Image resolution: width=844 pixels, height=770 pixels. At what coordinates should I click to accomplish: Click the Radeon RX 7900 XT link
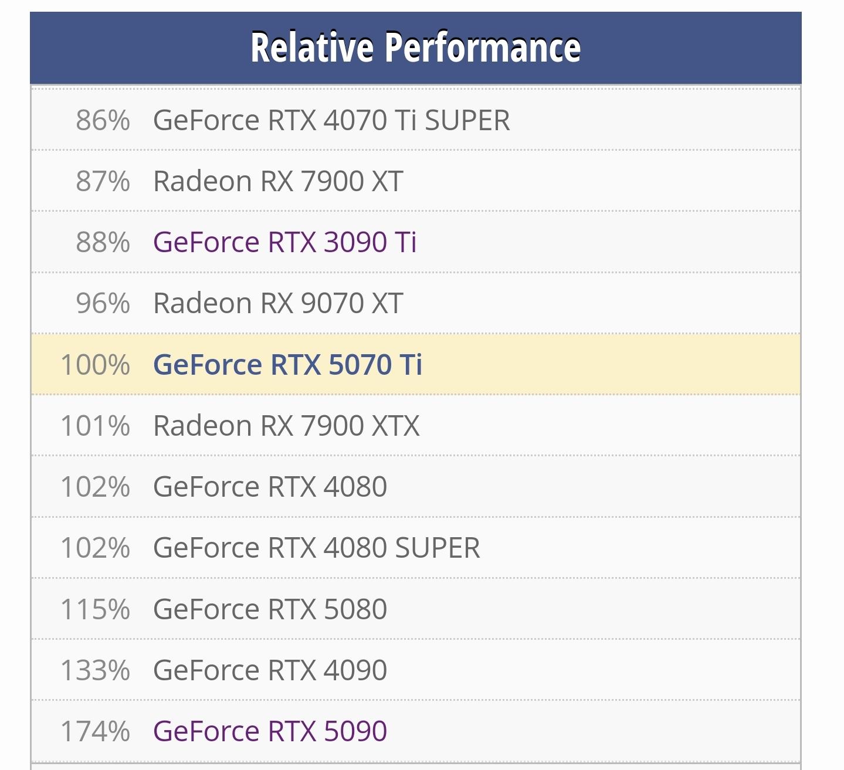(278, 181)
